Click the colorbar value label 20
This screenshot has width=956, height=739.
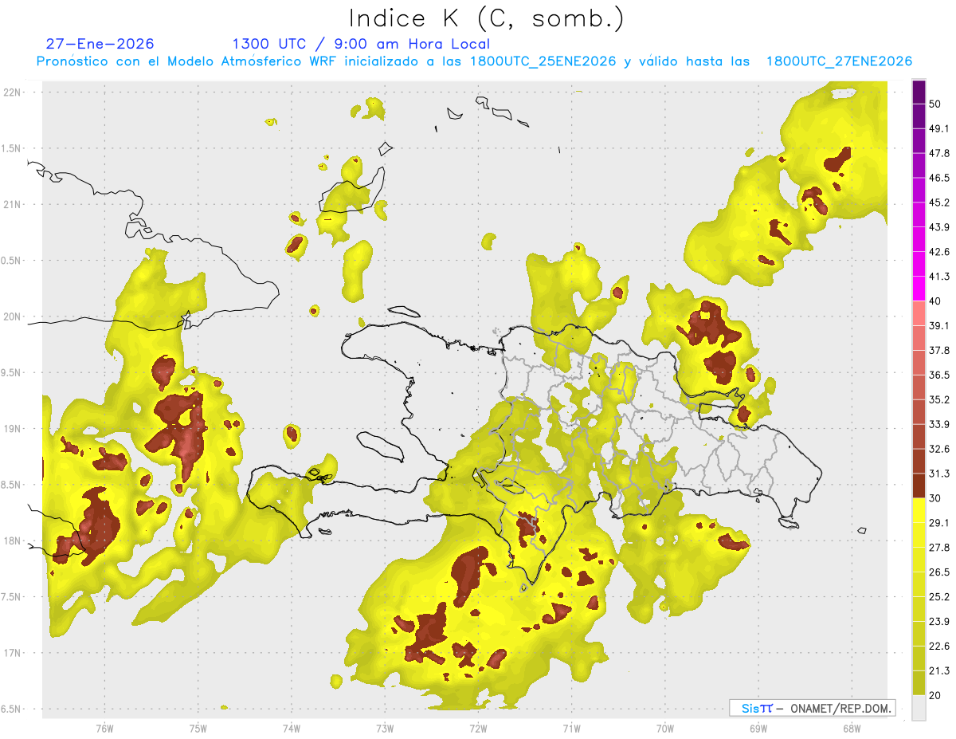point(935,696)
